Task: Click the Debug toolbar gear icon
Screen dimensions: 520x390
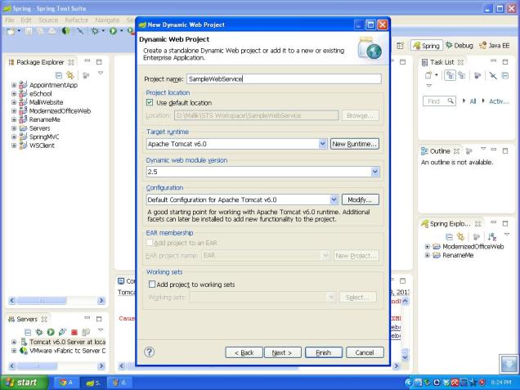Action: (95, 31)
